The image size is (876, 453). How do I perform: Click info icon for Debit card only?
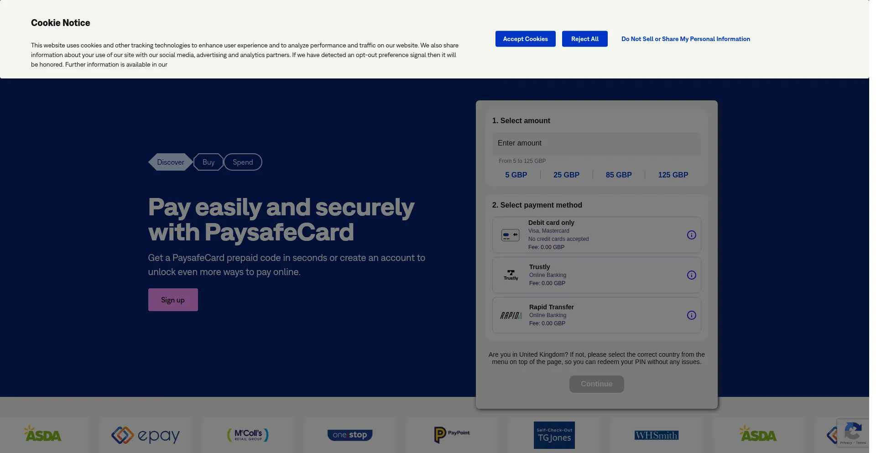coord(691,235)
